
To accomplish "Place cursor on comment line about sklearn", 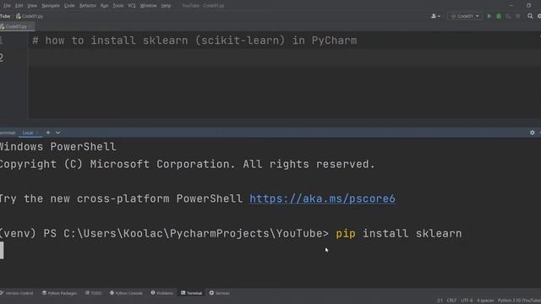I will (x=194, y=41).
